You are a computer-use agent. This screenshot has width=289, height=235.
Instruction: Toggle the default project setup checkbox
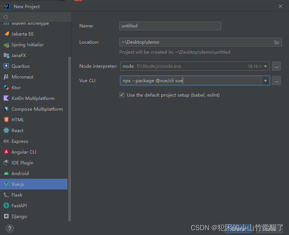(122, 95)
